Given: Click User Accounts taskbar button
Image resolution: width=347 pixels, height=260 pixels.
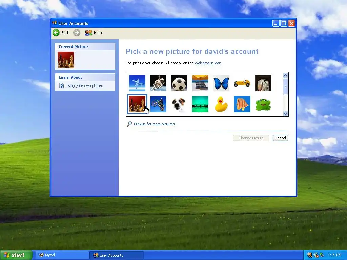Looking at the screenshot, I should coord(117,255).
